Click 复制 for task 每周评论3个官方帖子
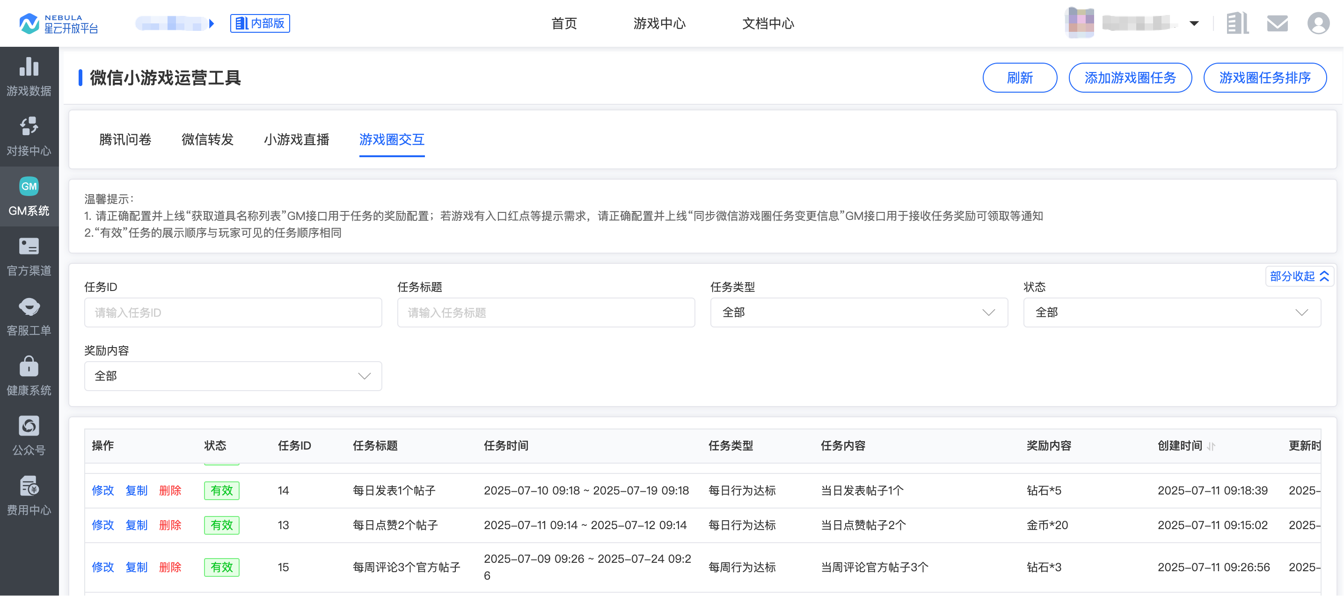This screenshot has width=1344, height=596. tap(137, 568)
